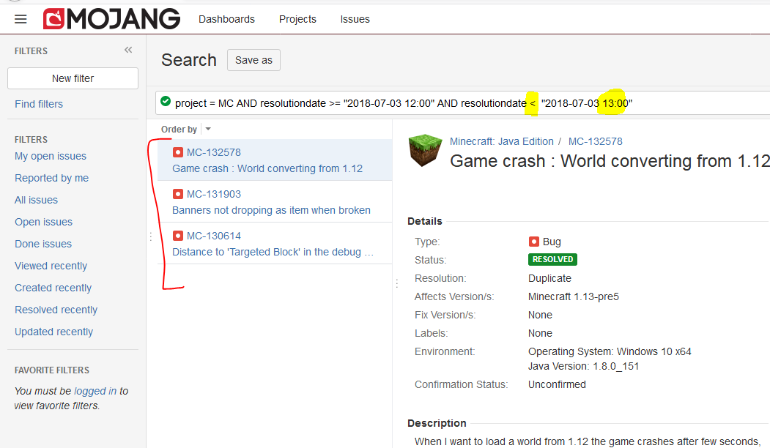This screenshot has width=770, height=448.
Task: Click the Details section heading
Action: pyautogui.click(x=425, y=221)
